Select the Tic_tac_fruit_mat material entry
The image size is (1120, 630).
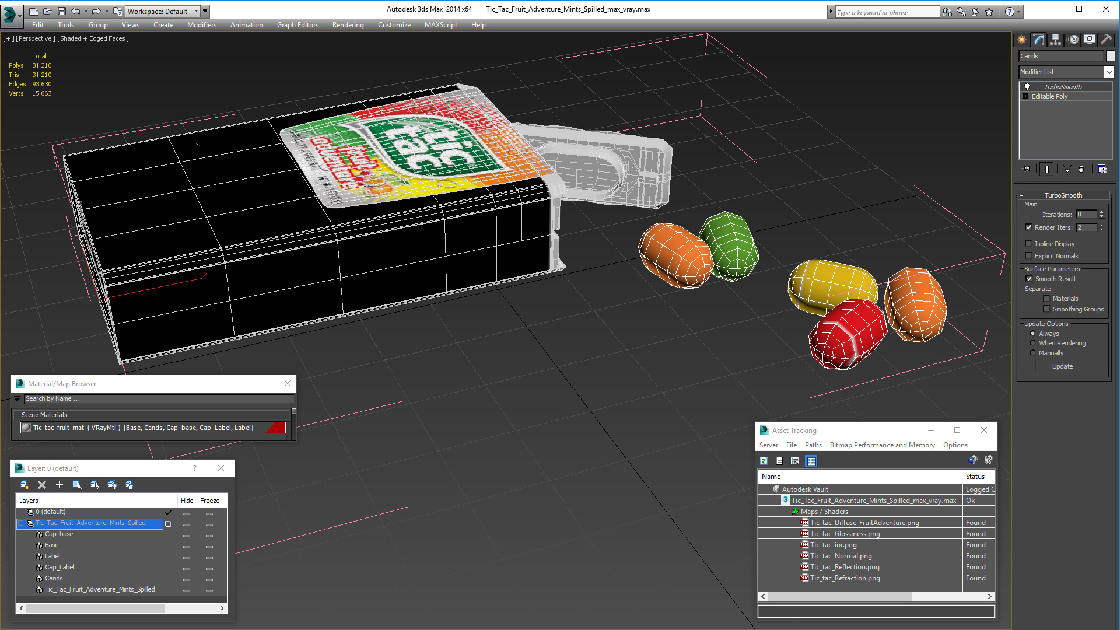(x=153, y=428)
